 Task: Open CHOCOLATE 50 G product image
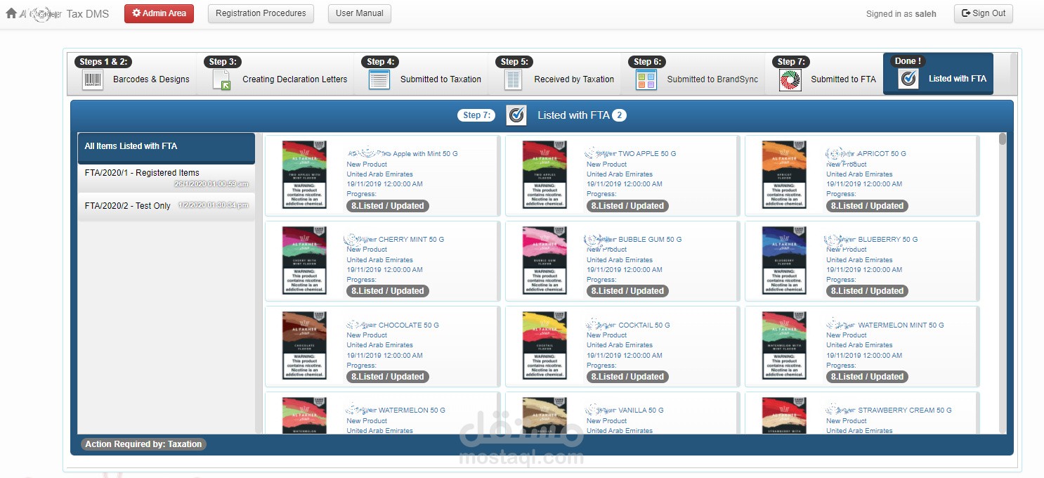pyautogui.click(x=304, y=345)
